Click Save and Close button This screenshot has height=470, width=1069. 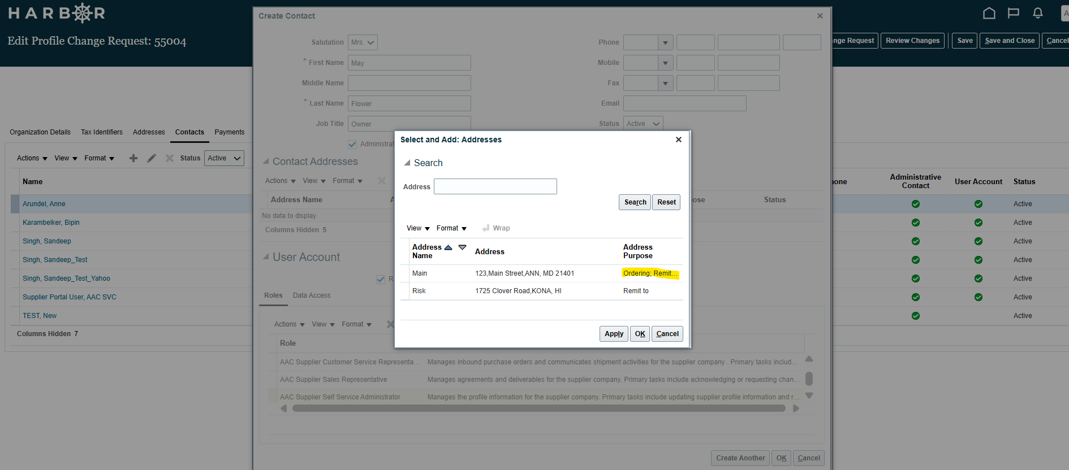click(1010, 41)
